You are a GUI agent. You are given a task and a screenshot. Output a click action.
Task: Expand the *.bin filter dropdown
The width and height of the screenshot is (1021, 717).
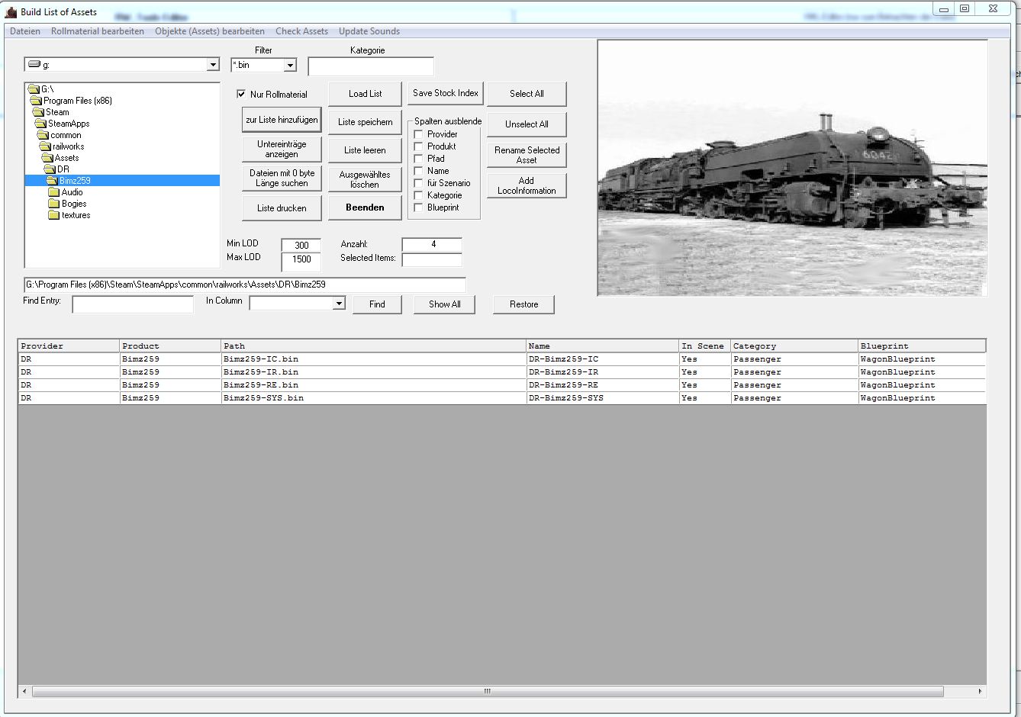[290, 66]
